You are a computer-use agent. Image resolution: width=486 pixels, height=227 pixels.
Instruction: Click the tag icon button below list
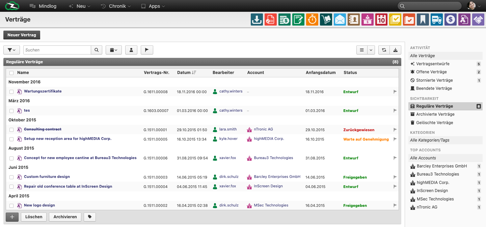coord(90,217)
